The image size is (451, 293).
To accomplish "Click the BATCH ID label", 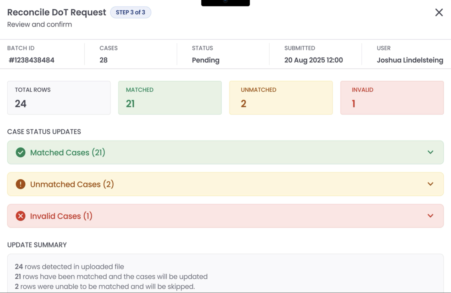I will (x=21, y=48).
